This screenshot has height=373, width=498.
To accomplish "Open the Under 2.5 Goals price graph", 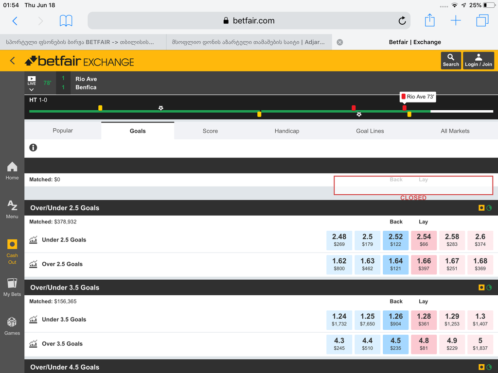I will pyautogui.click(x=34, y=240).
